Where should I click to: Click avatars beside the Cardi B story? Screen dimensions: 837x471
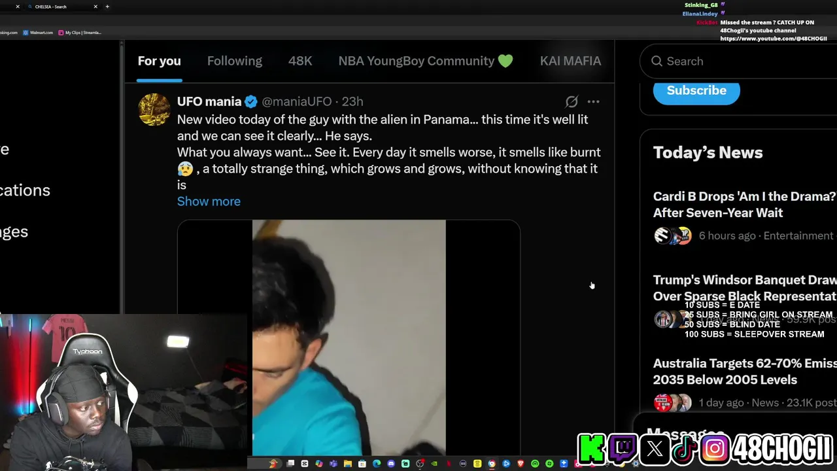coord(673,235)
